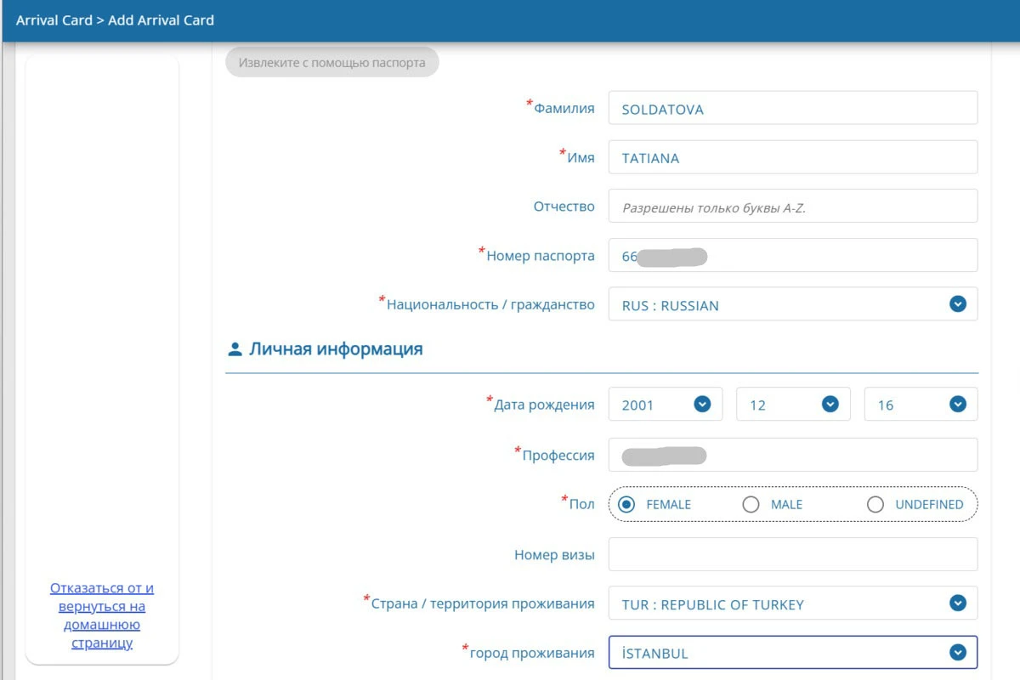Click the 'город проживания' label
Screen dimensions: 1020x680
(532, 653)
